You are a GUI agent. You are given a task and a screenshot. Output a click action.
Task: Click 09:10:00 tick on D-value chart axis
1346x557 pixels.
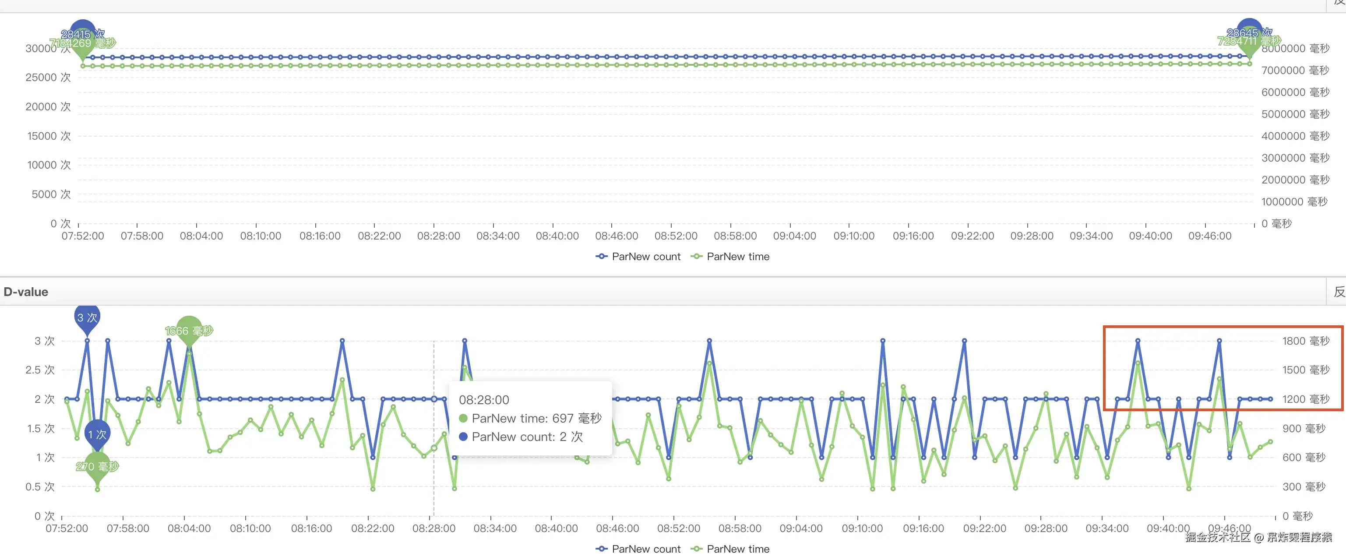point(862,528)
